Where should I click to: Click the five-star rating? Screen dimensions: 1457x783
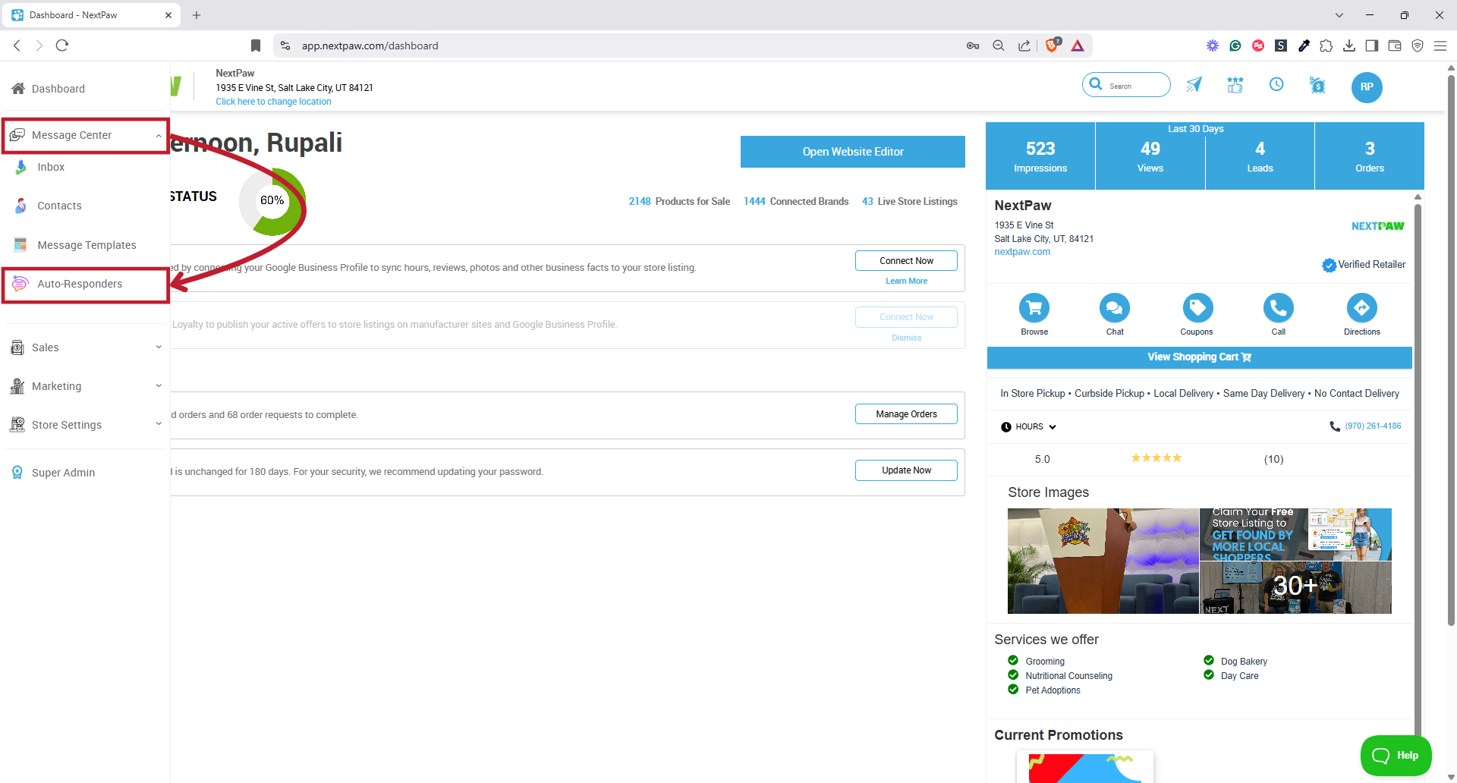tap(1156, 458)
